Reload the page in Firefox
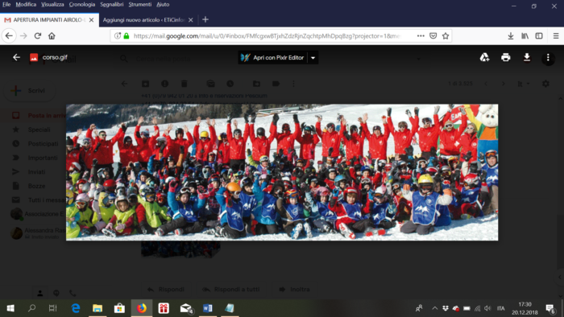The height and width of the screenshot is (317, 564). click(37, 36)
